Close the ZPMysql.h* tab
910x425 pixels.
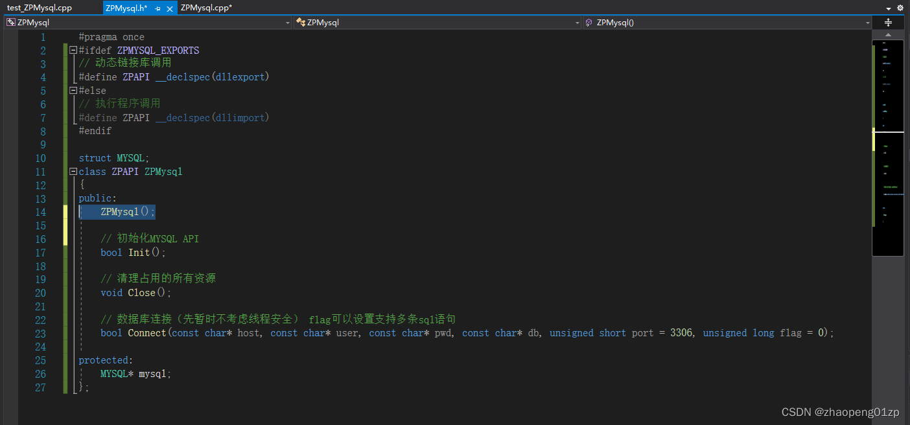coord(170,8)
